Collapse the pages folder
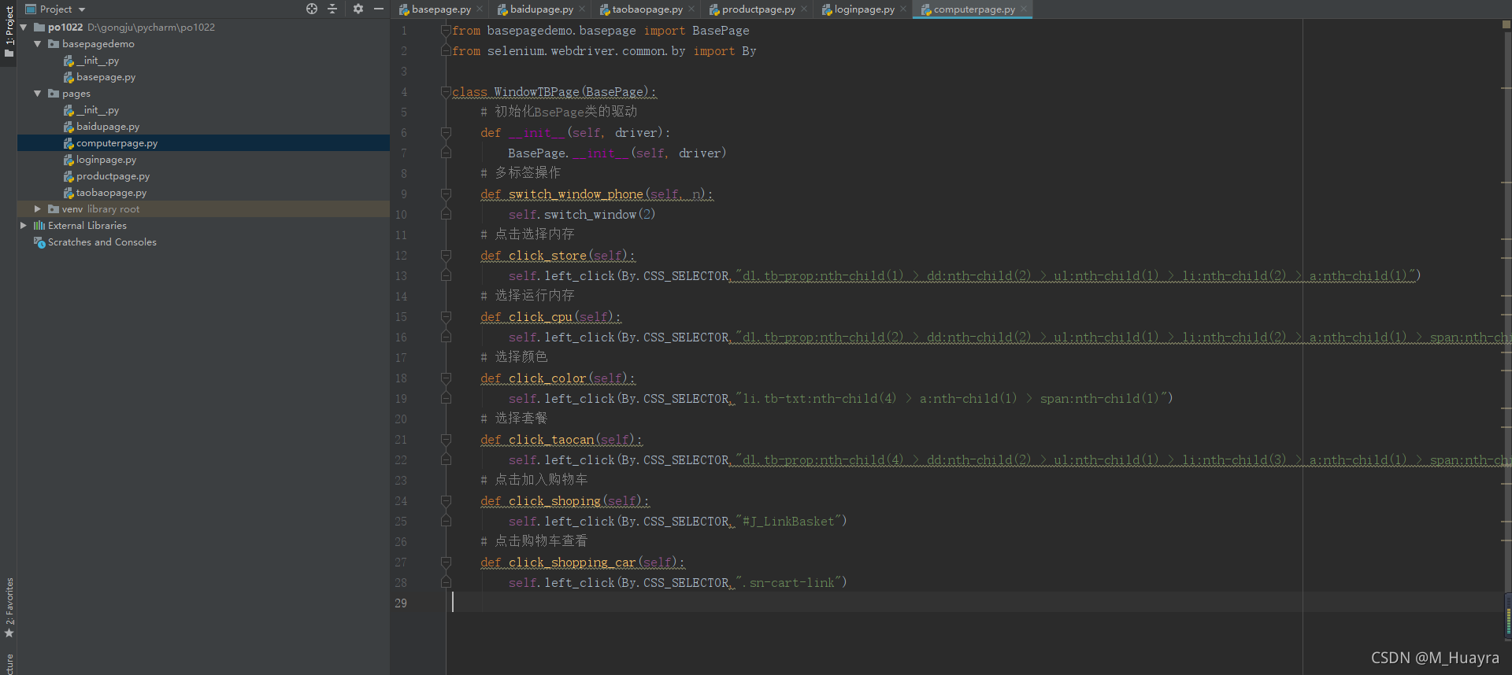 (x=37, y=93)
